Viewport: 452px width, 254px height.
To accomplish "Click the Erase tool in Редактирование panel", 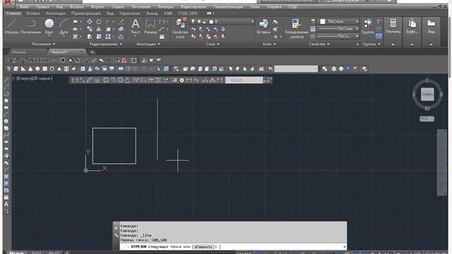I will pyautogui.click(x=121, y=22).
